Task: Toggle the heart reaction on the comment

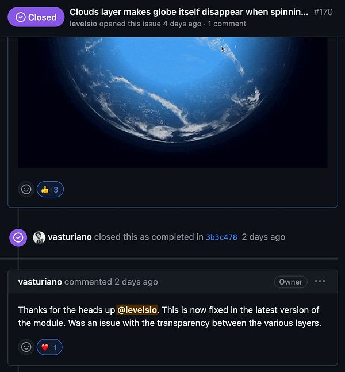Action: 49,347
